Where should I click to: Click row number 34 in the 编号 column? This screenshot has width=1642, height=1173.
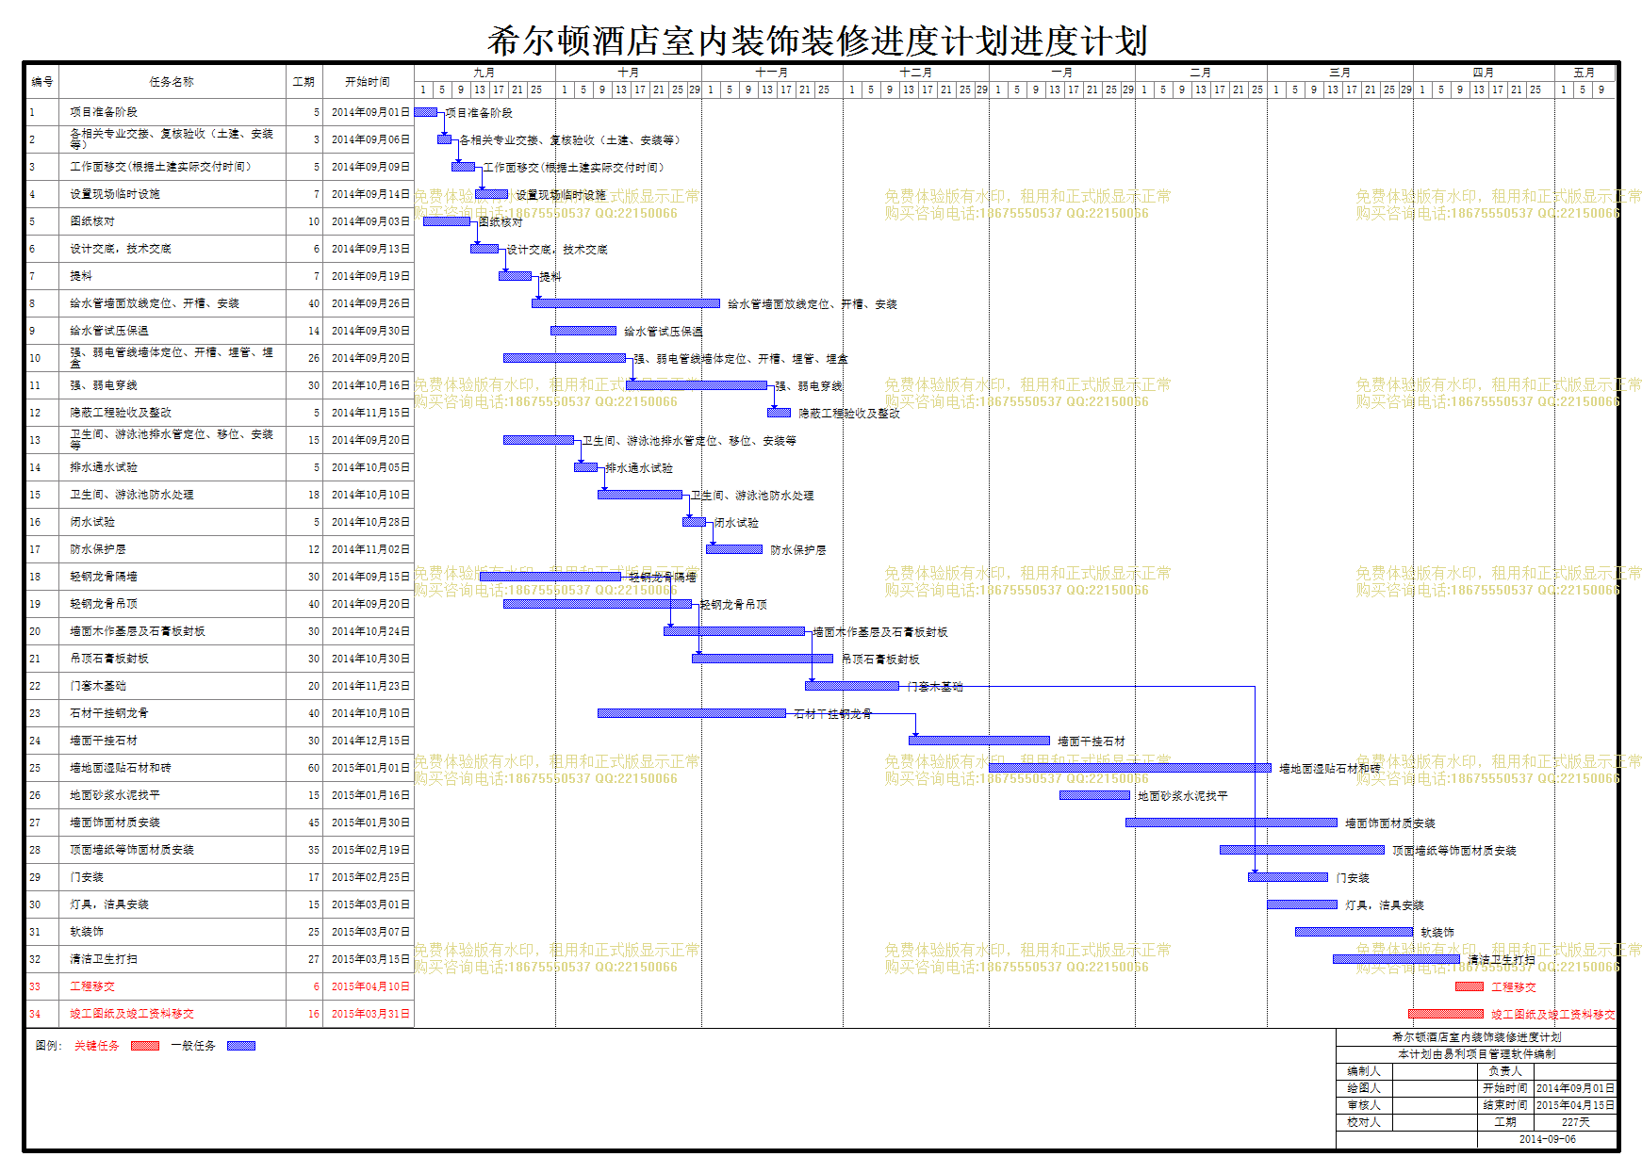pos(35,1014)
